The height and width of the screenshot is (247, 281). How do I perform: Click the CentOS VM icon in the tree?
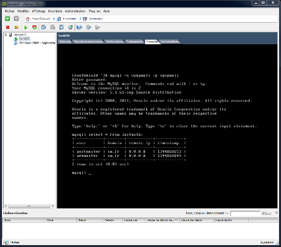point(16,39)
